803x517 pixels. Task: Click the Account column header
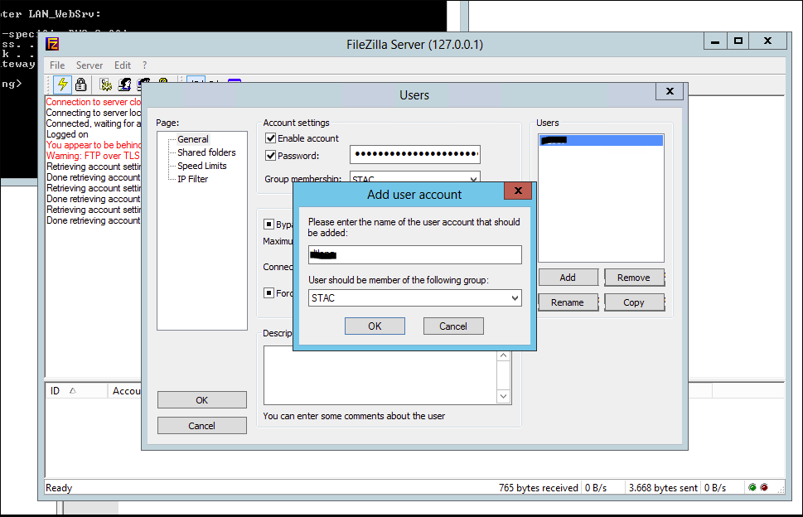coord(126,391)
